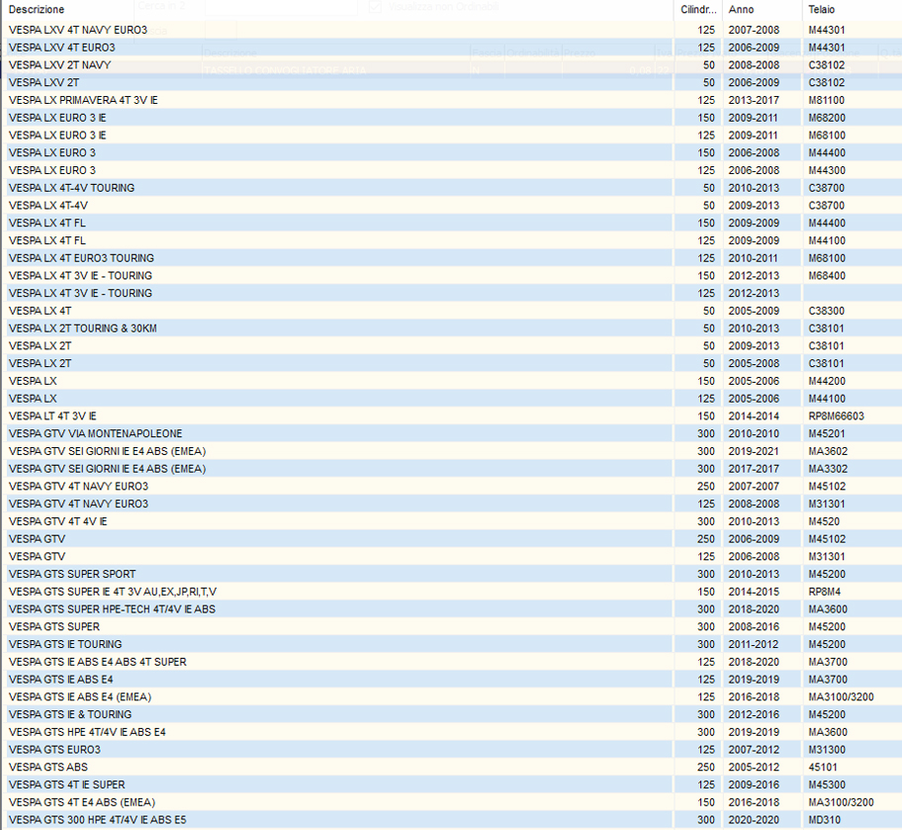Click frame code MA3302
The image size is (902, 830).
point(828,469)
